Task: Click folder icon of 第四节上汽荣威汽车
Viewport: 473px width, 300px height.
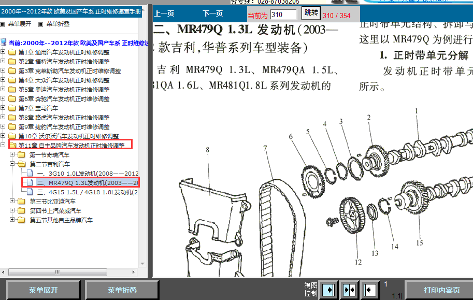Action: (x=21, y=211)
